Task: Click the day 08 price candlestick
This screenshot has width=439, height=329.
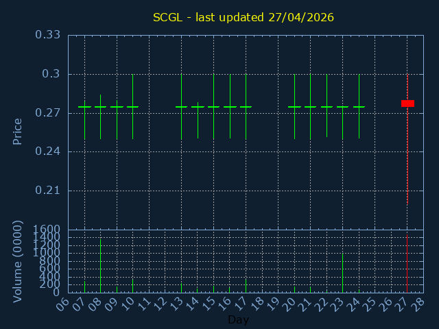Action: (101, 107)
